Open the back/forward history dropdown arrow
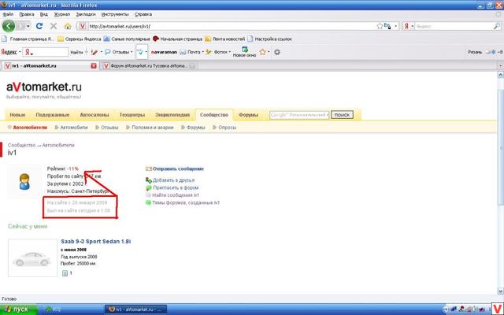504x315 pixels. pyautogui.click(x=28, y=26)
